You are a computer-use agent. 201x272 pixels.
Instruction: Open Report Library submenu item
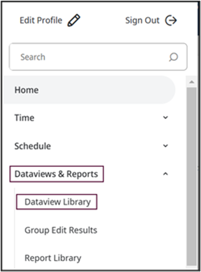pyautogui.click(x=53, y=258)
